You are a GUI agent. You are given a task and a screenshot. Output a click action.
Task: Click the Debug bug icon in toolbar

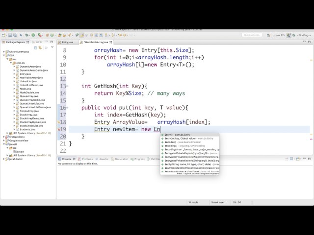(26, 35)
